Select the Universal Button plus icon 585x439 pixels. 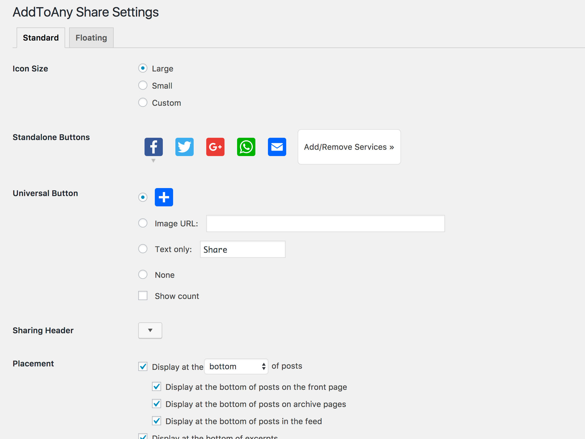pyautogui.click(x=163, y=197)
